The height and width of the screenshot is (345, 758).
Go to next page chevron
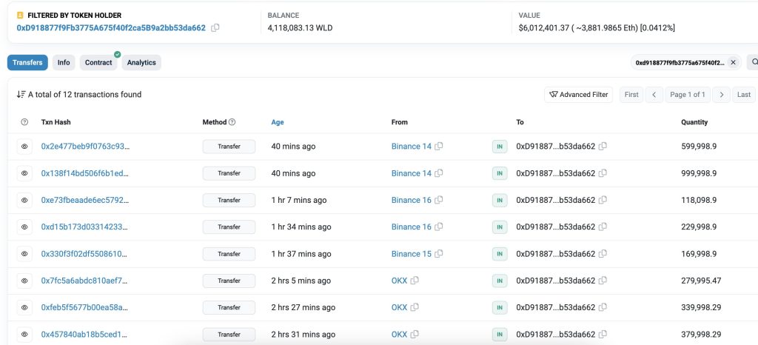click(721, 95)
